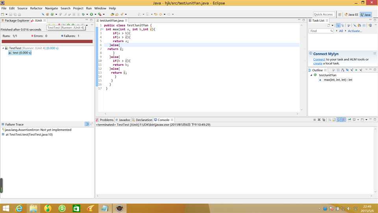Toggle Scroll Lock in the Console
Screen dimensions: 378x213
(334, 120)
